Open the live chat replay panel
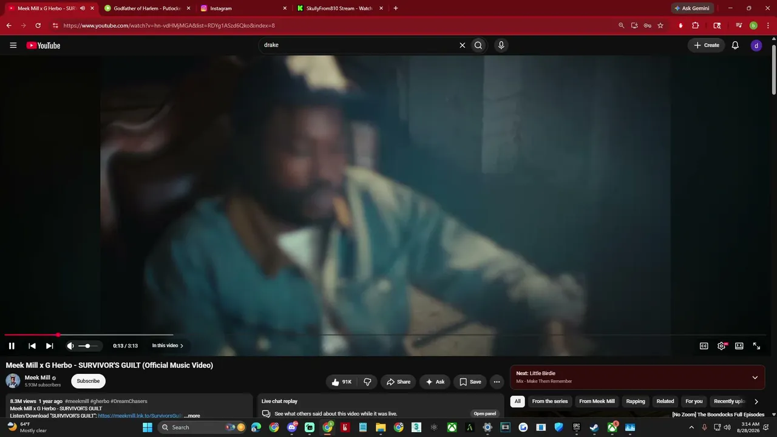Image resolution: width=777 pixels, height=437 pixels. tap(485, 414)
